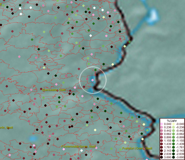Select the pink swatch beside 0.662
This screenshot has height=160, width=185.
(x=162, y=134)
